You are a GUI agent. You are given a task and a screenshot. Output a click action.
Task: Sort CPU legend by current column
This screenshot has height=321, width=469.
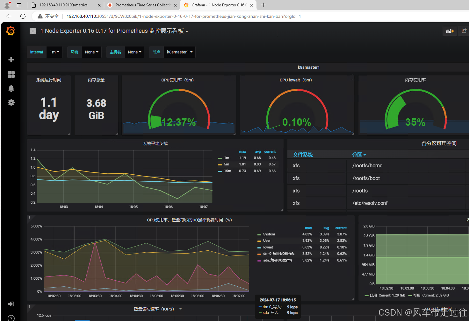341,228
